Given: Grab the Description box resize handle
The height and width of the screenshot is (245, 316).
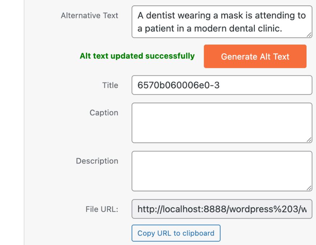Looking at the screenshot, I should coord(309,188).
